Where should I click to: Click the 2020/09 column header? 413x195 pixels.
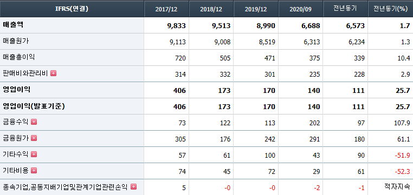300,9
